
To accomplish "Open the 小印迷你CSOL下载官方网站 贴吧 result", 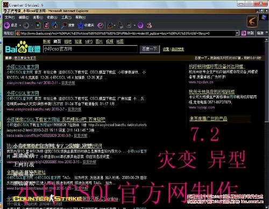I will pyautogui.click(x=56, y=120).
